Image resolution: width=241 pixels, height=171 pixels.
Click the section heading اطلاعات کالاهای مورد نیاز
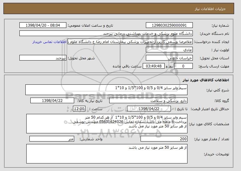[206, 80]
